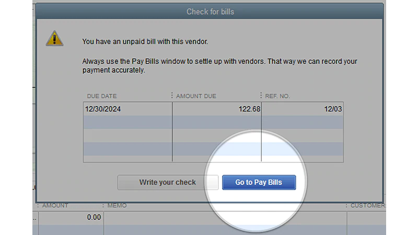Select the 12/30/2024 due date cell

click(x=127, y=109)
